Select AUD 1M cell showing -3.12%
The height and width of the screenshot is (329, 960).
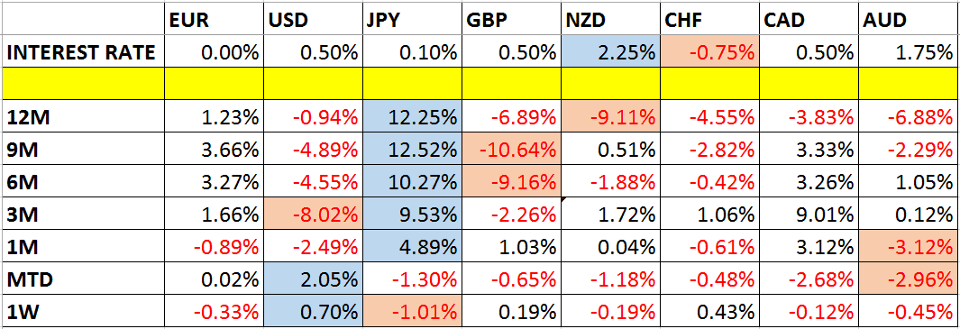pos(908,245)
